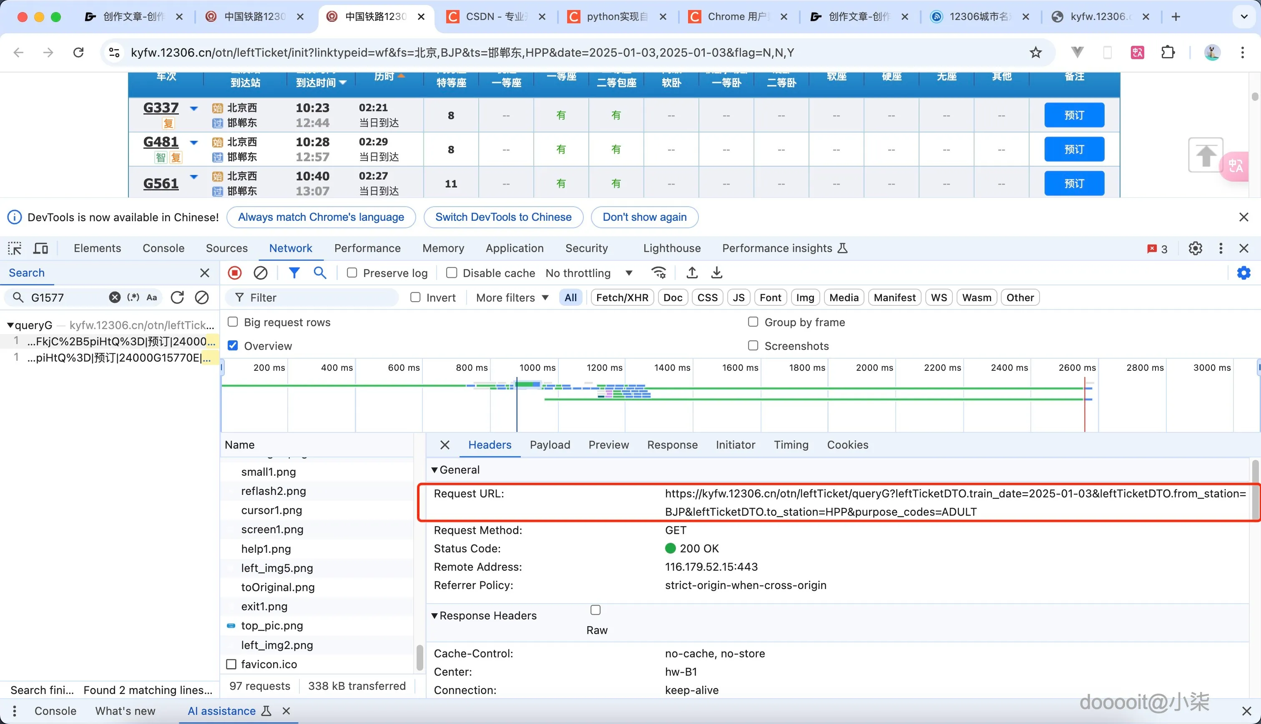Screen dimensions: 1261x724
Task: Toggle the network filter funnel icon
Action: point(294,272)
